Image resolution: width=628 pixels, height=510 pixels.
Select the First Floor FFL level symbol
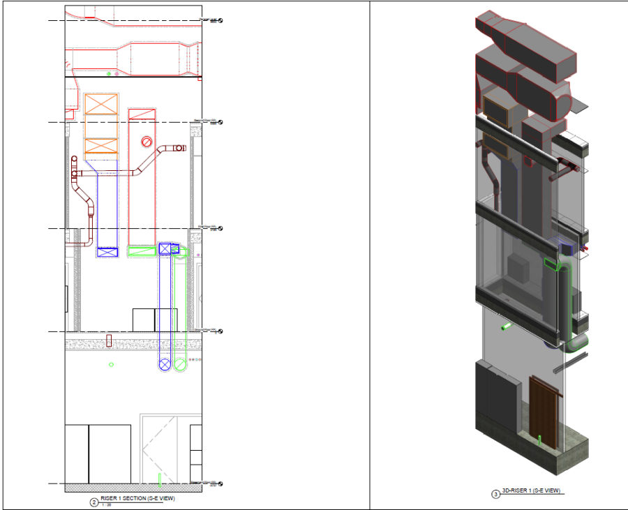tap(220, 228)
